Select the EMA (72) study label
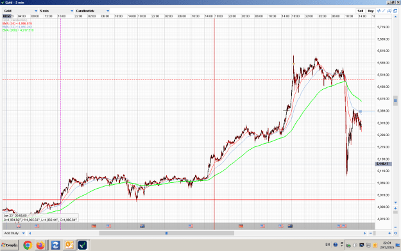 click(x=17, y=27)
